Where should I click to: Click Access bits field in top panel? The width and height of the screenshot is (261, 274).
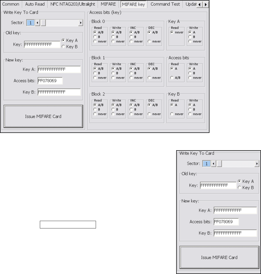tap(50, 81)
